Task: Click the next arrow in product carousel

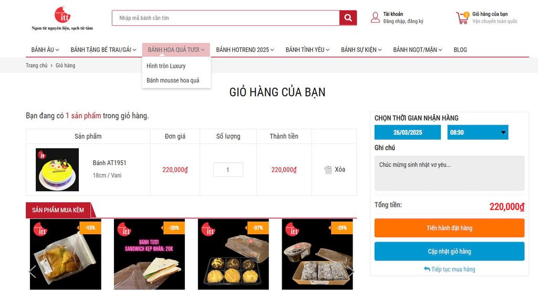Action: [x=350, y=272]
